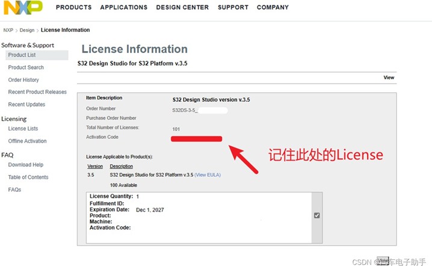Open Product Search in sidebar
432x266 pixels.
pyautogui.click(x=26, y=67)
